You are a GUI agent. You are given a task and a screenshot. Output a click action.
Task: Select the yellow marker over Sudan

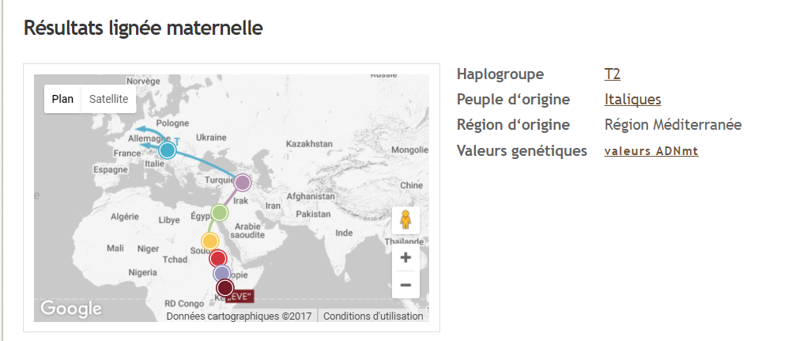click(210, 241)
